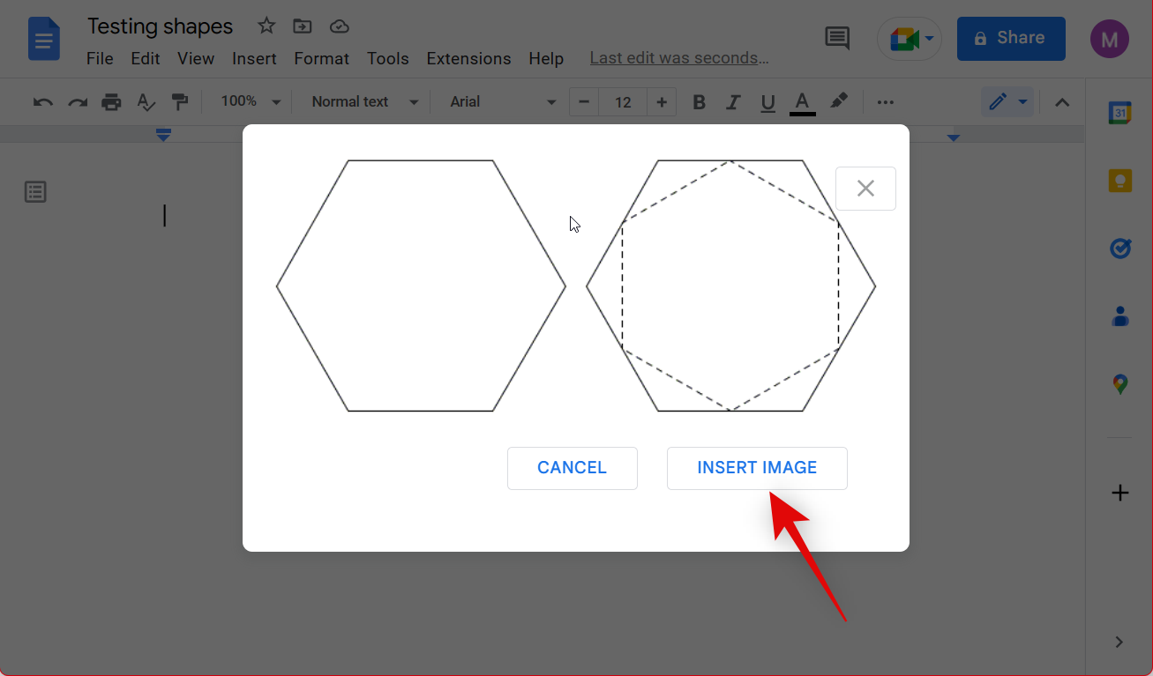Toggle bold formatting

click(x=699, y=102)
